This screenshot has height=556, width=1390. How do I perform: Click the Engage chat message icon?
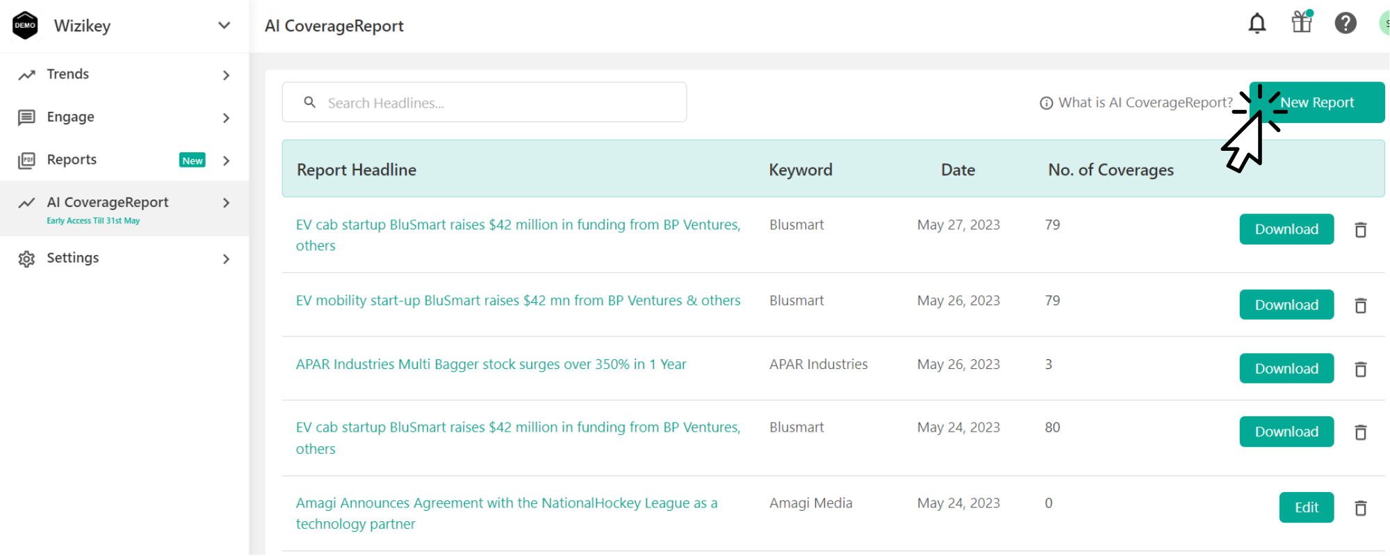click(26, 117)
